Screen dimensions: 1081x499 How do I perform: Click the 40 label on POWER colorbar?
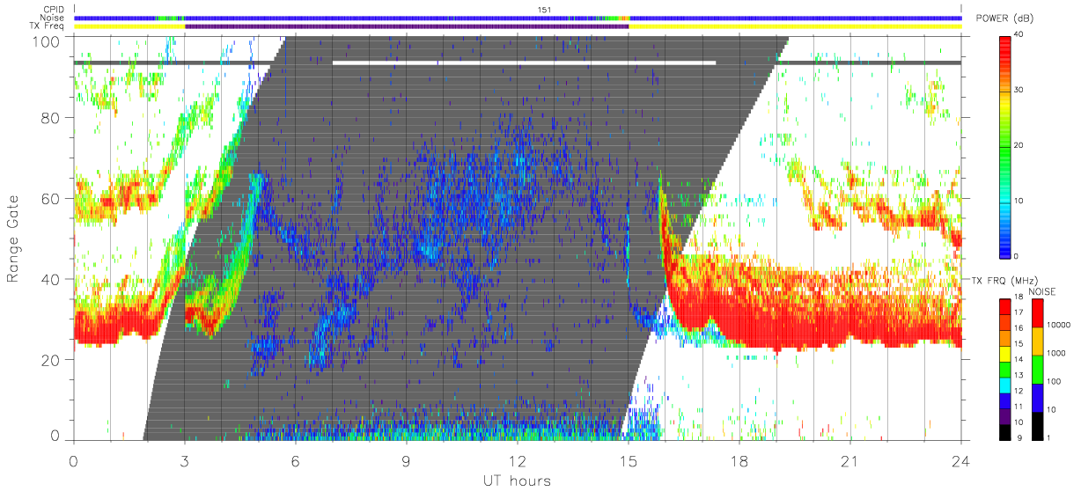(x=1019, y=35)
